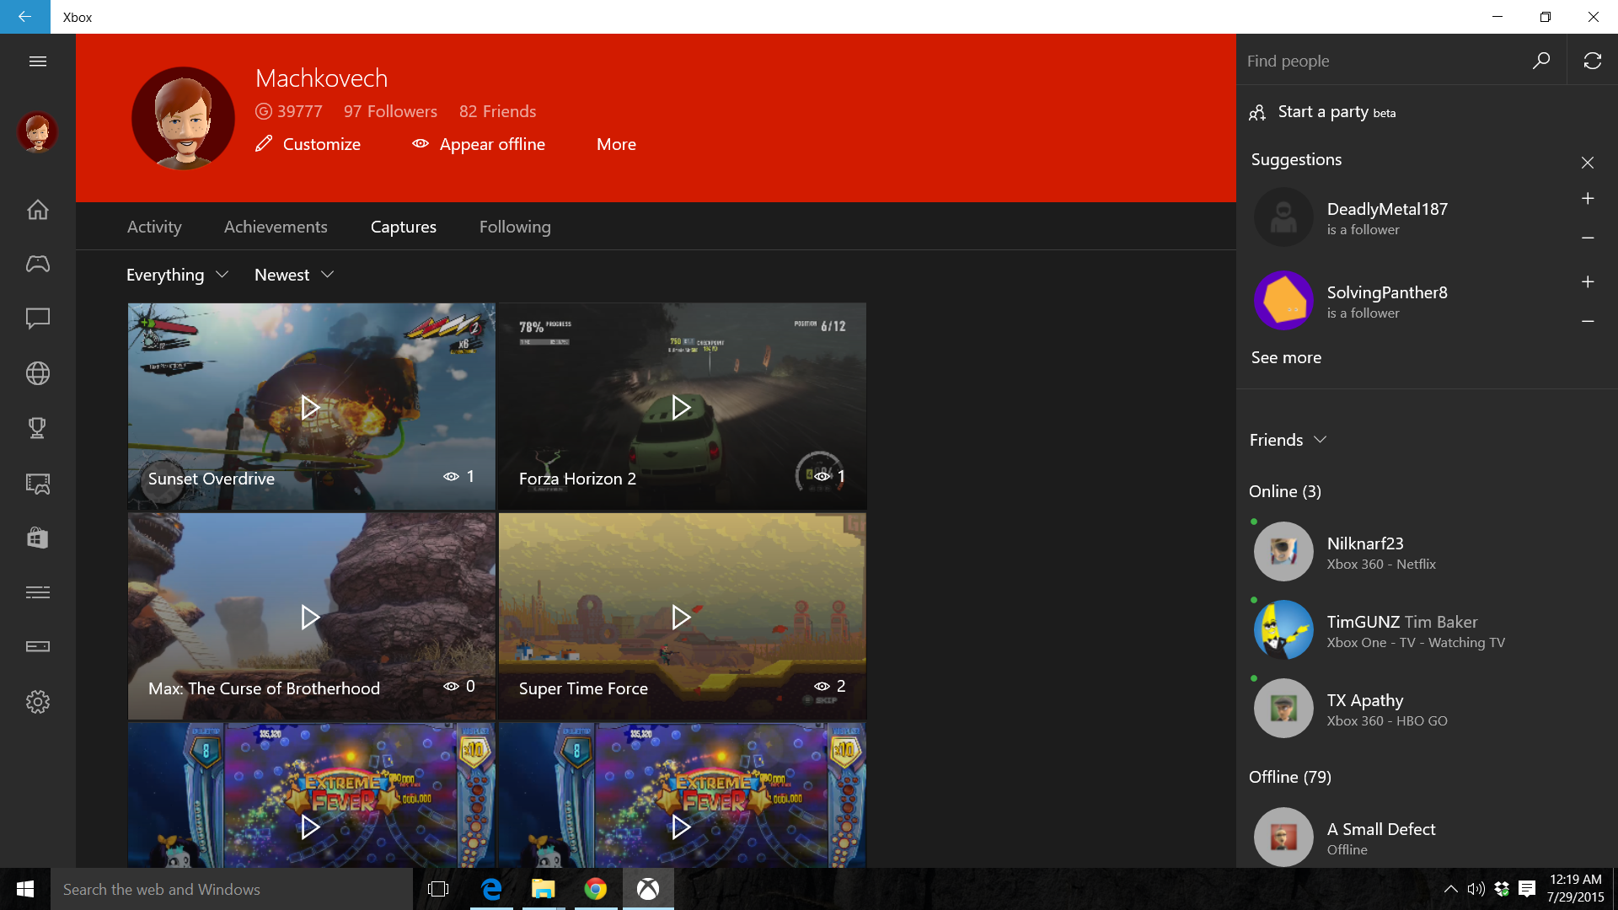Open Connect to Xbox console icon
1618x910 pixels.
(38, 646)
